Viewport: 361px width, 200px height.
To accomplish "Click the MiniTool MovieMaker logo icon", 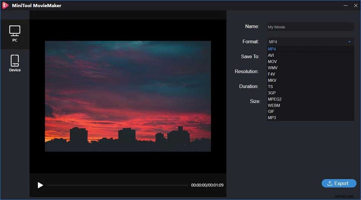I will click(6, 5).
